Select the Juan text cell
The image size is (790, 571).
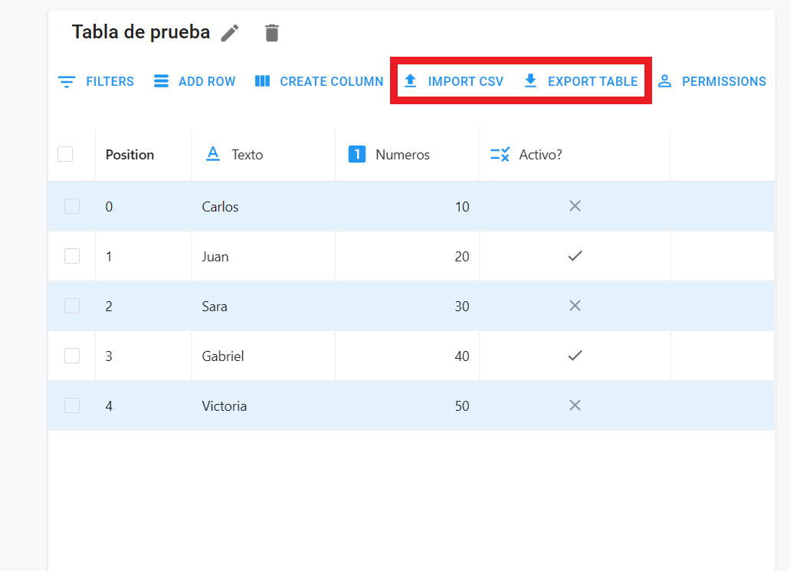tap(263, 257)
